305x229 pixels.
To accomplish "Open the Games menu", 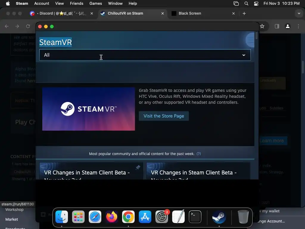I will [96, 3].
